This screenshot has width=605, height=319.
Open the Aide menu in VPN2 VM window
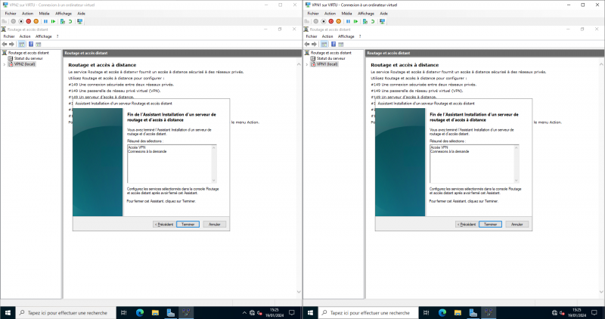coord(81,14)
